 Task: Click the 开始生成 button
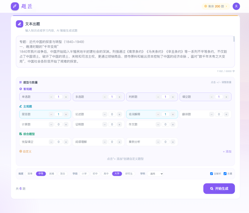tap(219, 188)
